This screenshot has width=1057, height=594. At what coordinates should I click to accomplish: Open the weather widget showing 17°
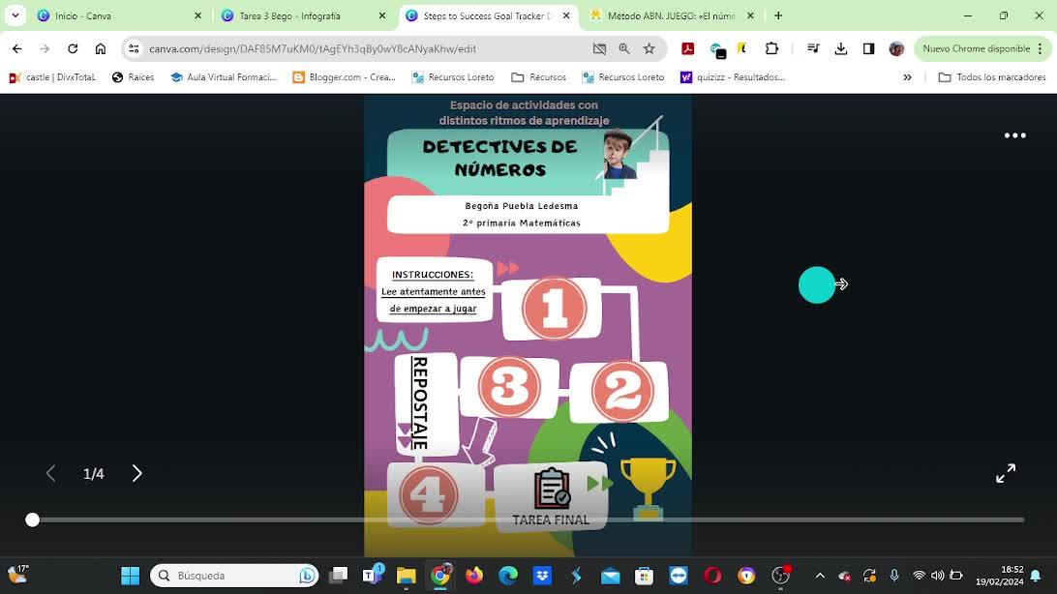(x=18, y=575)
